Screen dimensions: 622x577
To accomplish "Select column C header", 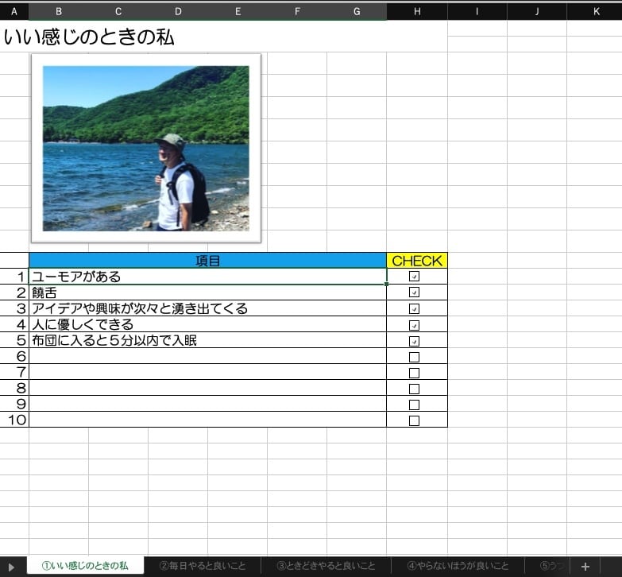I will pyautogui.click(x=118, y=11).
